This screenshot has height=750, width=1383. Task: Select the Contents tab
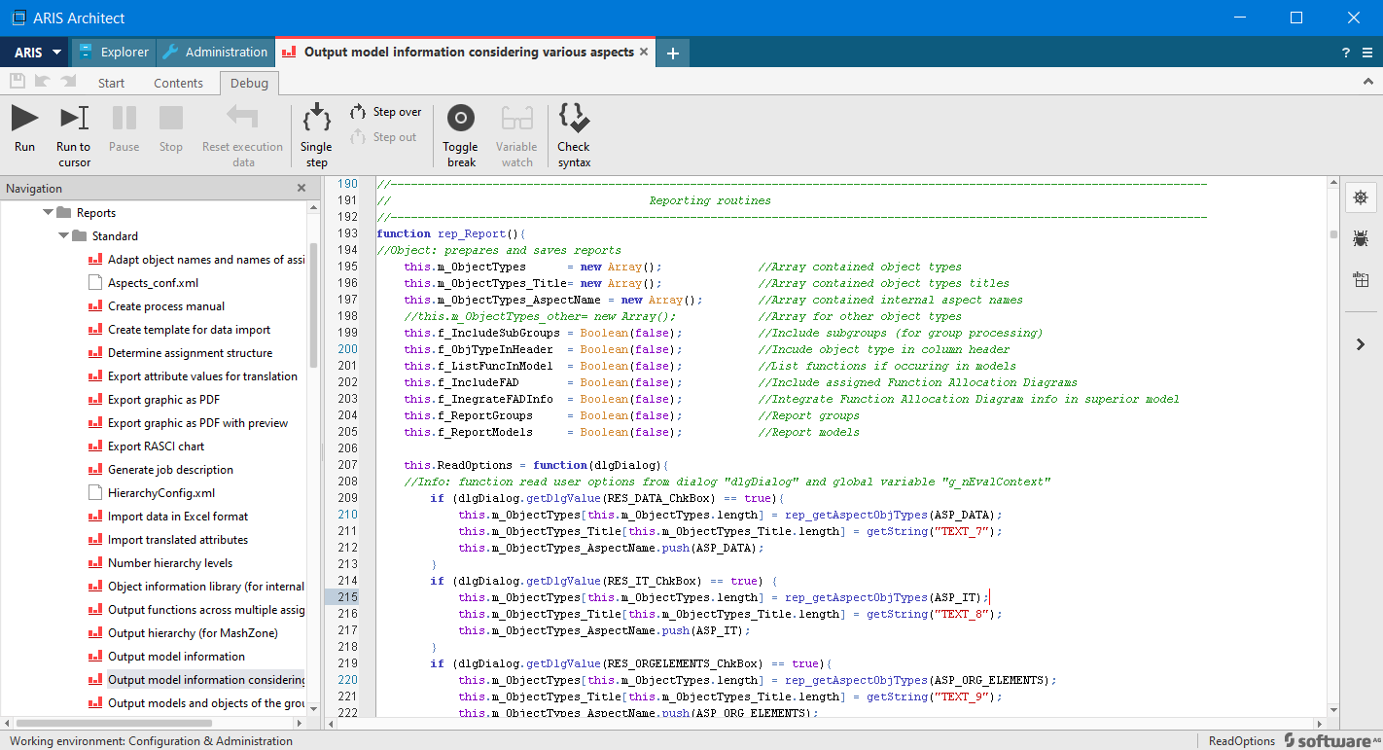(x=179, y=83)
